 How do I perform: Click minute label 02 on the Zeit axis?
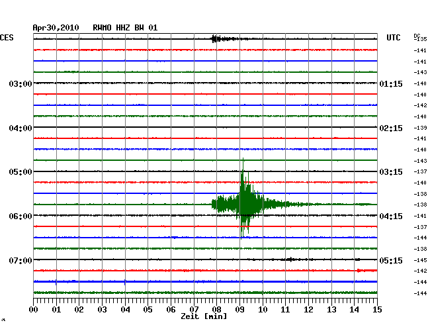tap(79, 310)
